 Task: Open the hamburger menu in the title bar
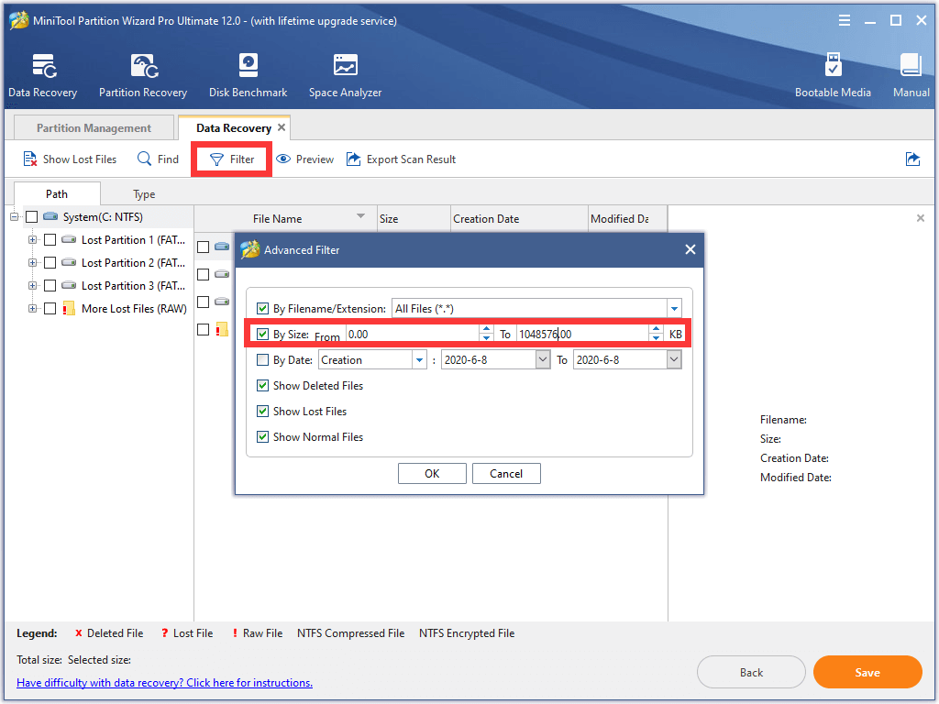click(845, 21)
